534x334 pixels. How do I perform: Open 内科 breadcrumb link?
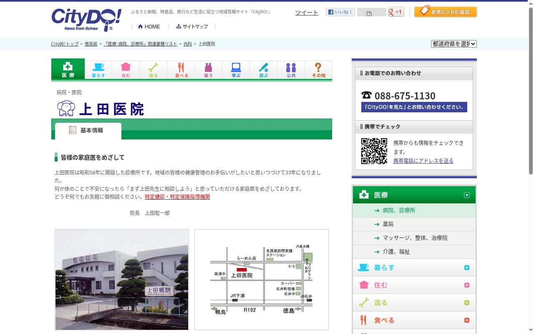(188, 44)
